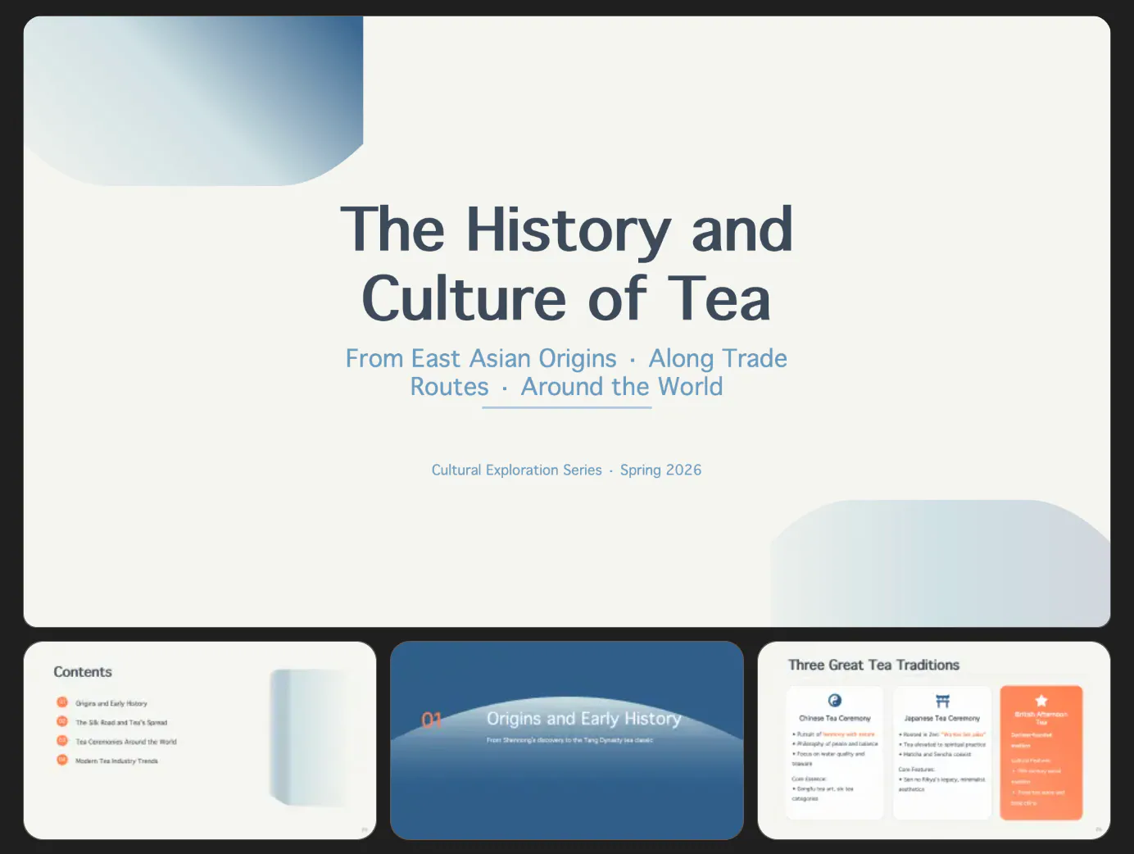1134x854 pixels.
Task: Click 'Origins and Early History' in Contents list
Action: pos(111,703)
